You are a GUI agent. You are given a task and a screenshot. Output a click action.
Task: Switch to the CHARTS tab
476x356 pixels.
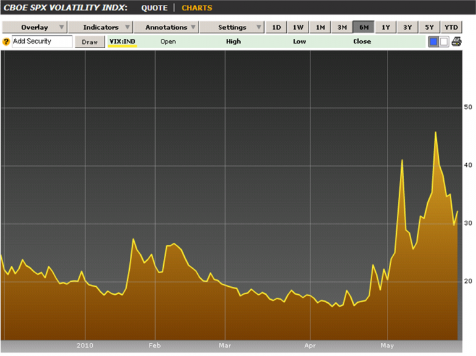[x=197, y=8]
